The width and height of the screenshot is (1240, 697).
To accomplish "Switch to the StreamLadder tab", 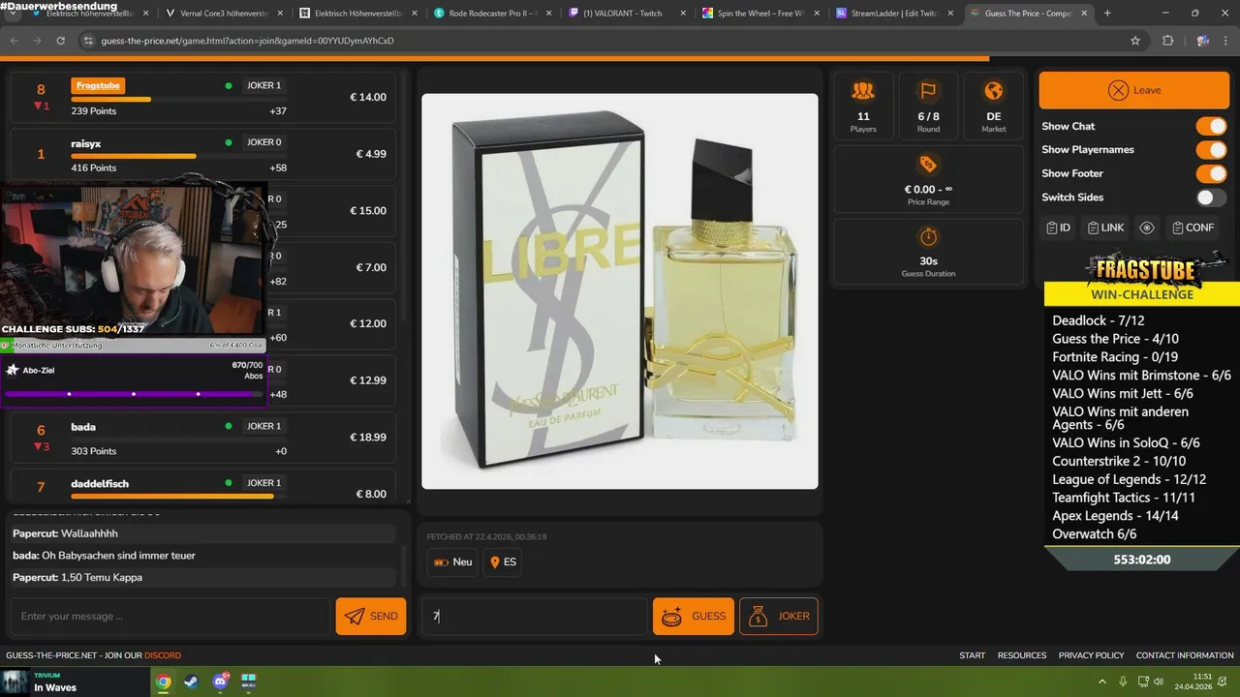I will coord(892,14).
